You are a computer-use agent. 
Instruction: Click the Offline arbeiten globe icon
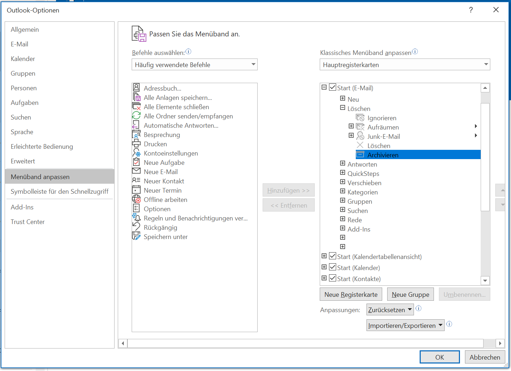click(136, 199)
